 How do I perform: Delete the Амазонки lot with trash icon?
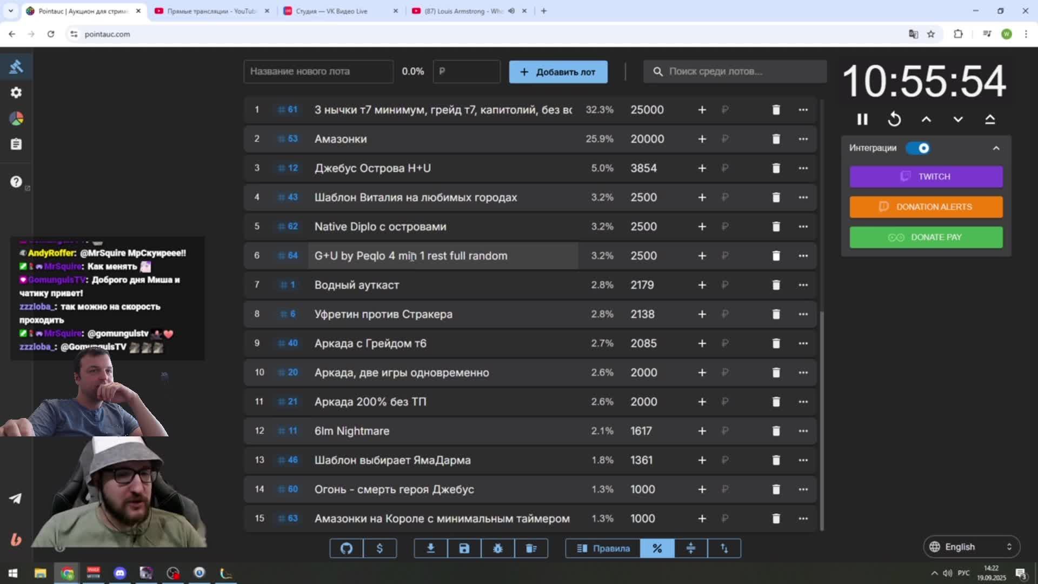tap(776, 139)
